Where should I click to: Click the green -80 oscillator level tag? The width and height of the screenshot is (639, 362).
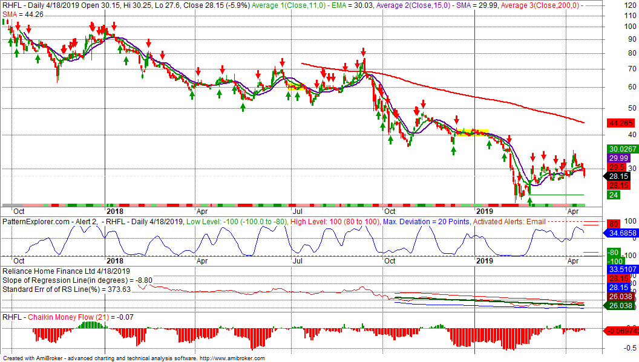614,253
